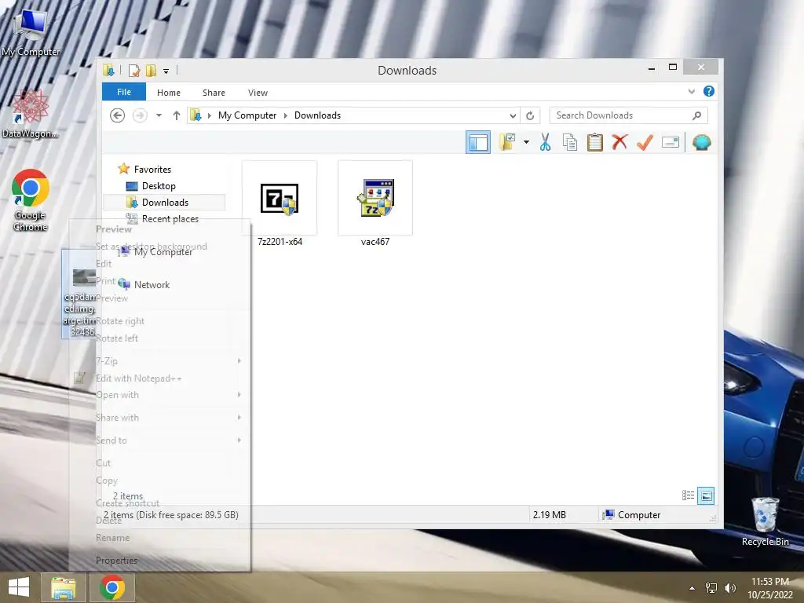This screenshot has height=603, width=804.
Task: Click the envelope E-mail toolbar icon
Action: tap(671, 142)
